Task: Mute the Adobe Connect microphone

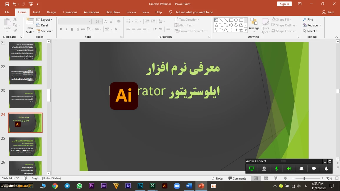Action: click(x=276, y=169)
